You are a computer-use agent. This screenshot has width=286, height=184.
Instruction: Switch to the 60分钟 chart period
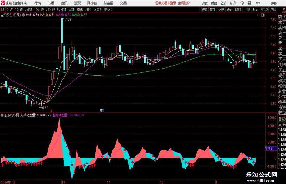tap(61, 9)
